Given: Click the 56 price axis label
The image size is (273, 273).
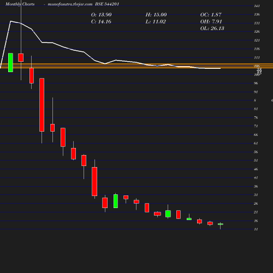Looking at the screenshot, I should 256,152.
